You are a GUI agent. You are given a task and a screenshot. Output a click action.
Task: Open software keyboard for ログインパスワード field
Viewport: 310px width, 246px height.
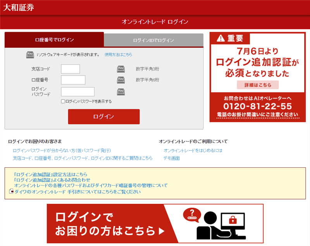121,92
